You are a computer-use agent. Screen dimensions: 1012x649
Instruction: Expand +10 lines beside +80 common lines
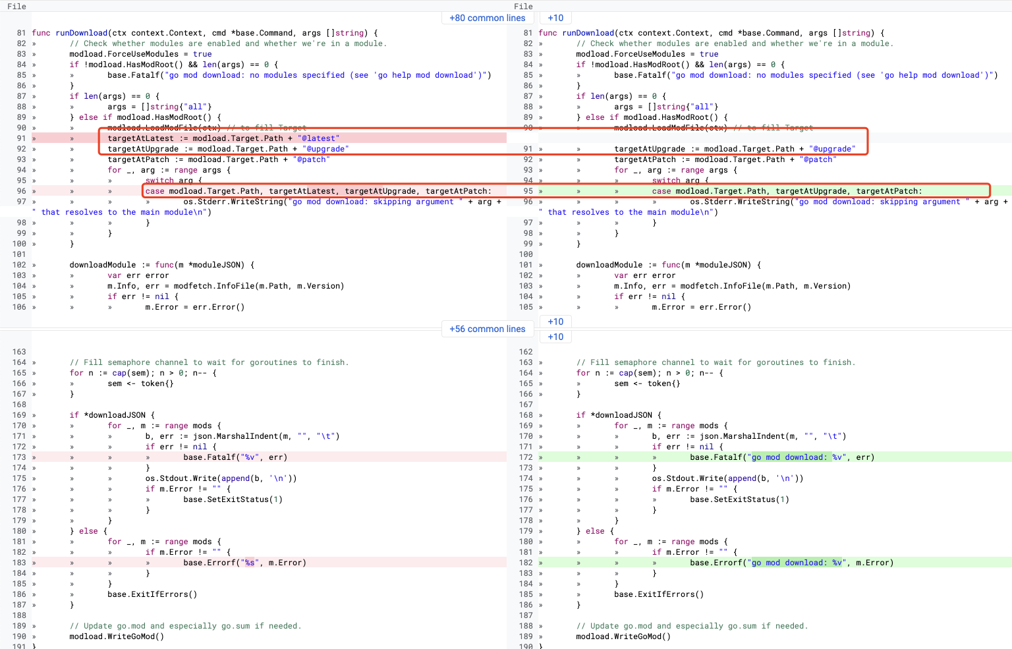[x=555, y=18]
